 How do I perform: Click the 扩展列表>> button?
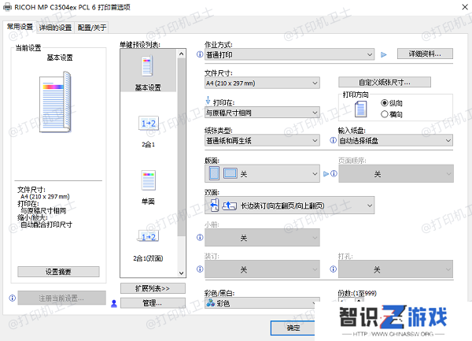coord(153,288)
